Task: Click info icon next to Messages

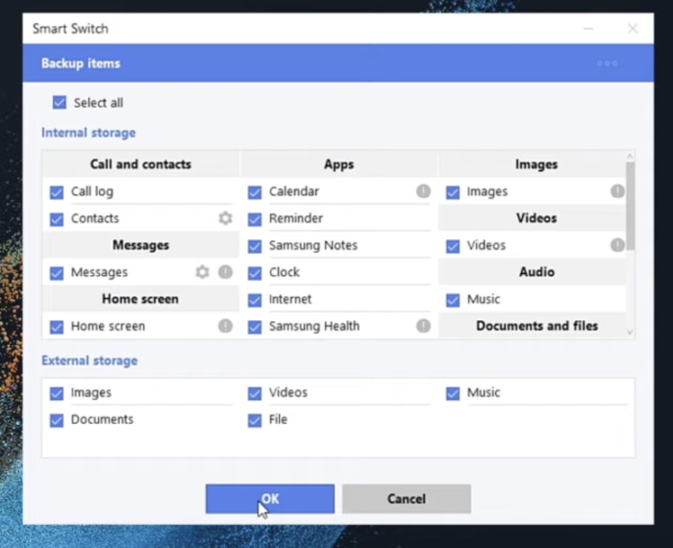Action: point(225,272)
